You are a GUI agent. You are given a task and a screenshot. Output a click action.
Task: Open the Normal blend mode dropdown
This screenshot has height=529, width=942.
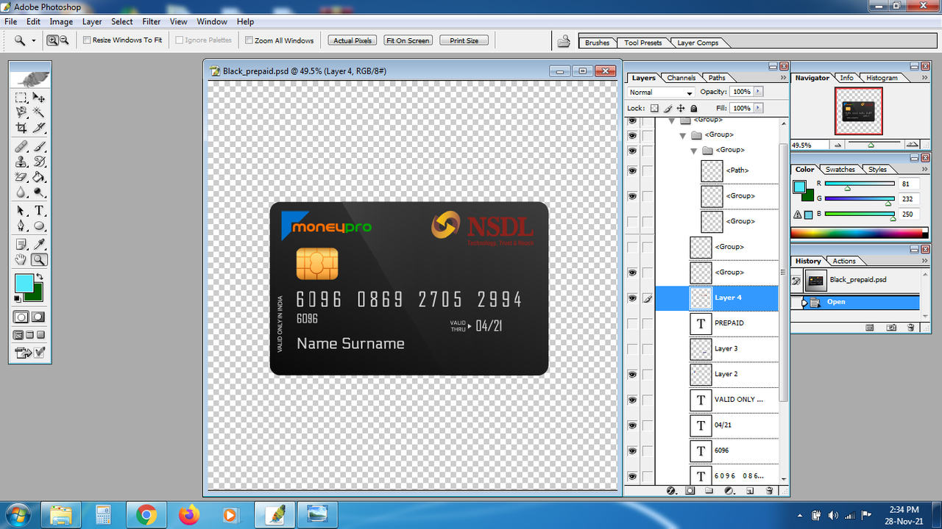click(x=661, y=93)
